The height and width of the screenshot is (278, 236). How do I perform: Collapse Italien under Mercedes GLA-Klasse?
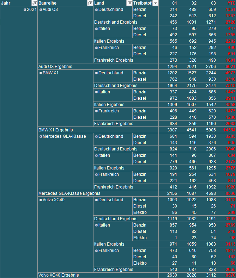(96, 155)
